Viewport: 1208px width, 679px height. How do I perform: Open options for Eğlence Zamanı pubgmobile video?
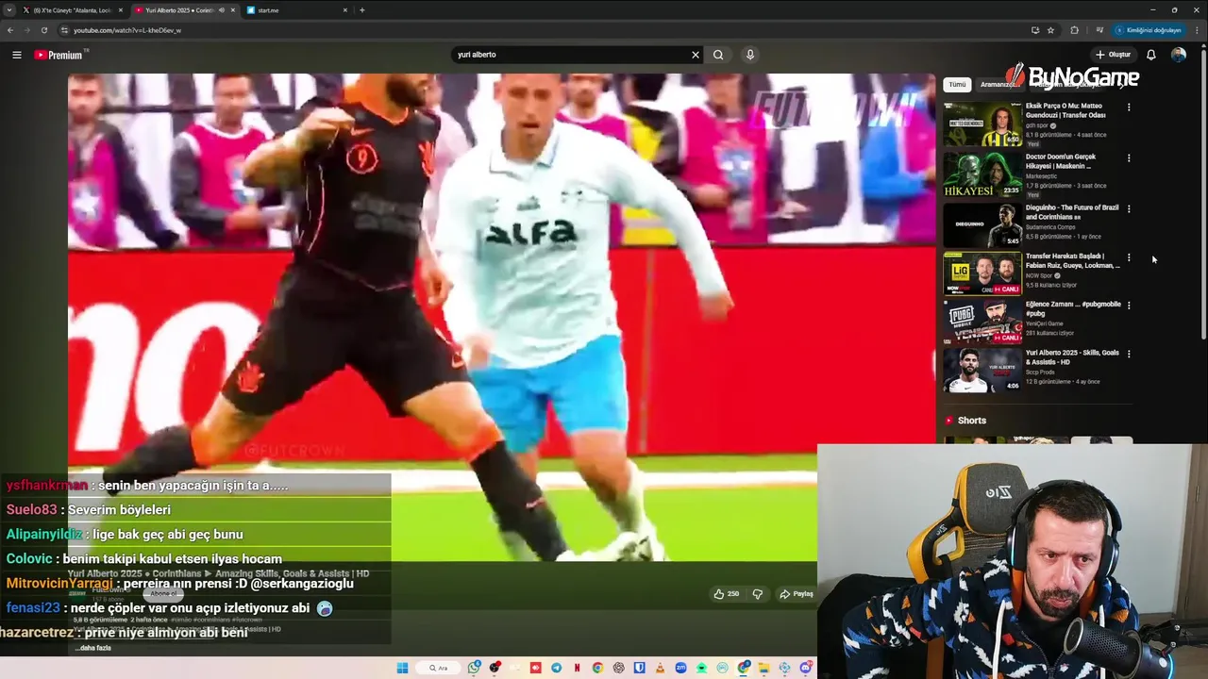(x=1129, y=306)
